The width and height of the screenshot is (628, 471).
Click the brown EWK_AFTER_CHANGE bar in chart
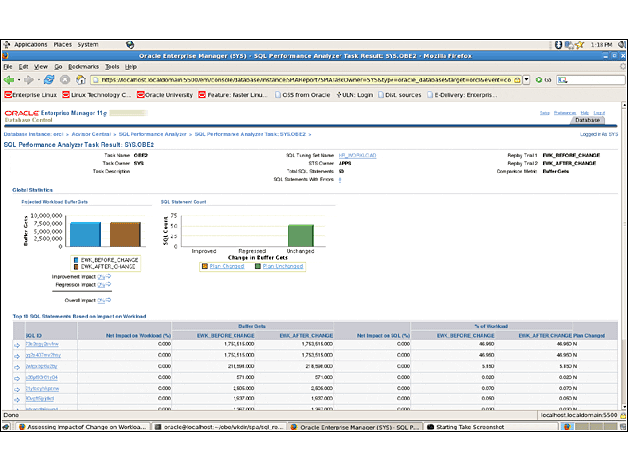pos(126,235)
